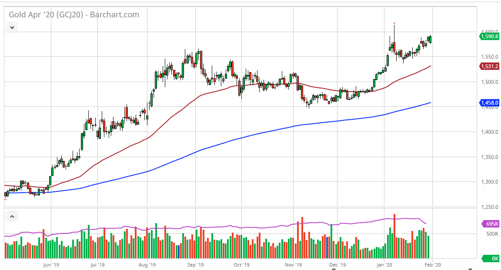Image resolution: width=501 pixels, height=270 pixels.
Task: Click the 1,500.0 price axis label
Action: coord(490,82)
